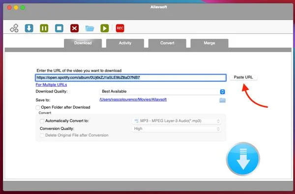
Task: Click the blue download arrow toolbar icon
Action: coord(29,28)
